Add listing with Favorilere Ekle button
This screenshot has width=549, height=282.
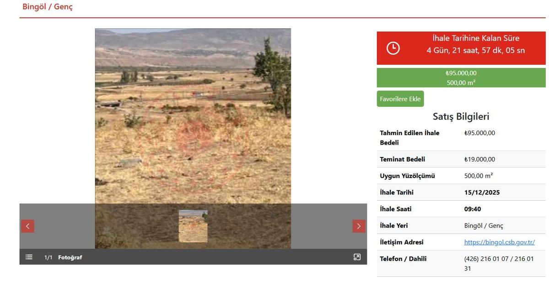click(x=400, y=99)
